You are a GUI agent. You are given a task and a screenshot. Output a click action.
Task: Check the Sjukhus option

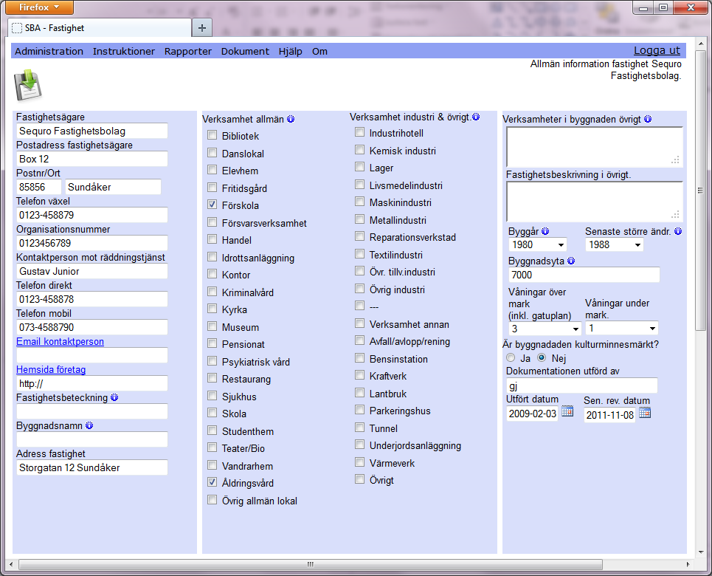(x=212, y=396)
